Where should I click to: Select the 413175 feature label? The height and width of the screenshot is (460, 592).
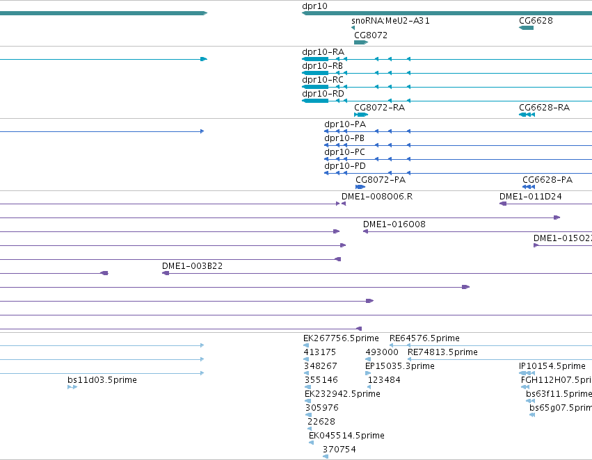[x=320, y=352]
